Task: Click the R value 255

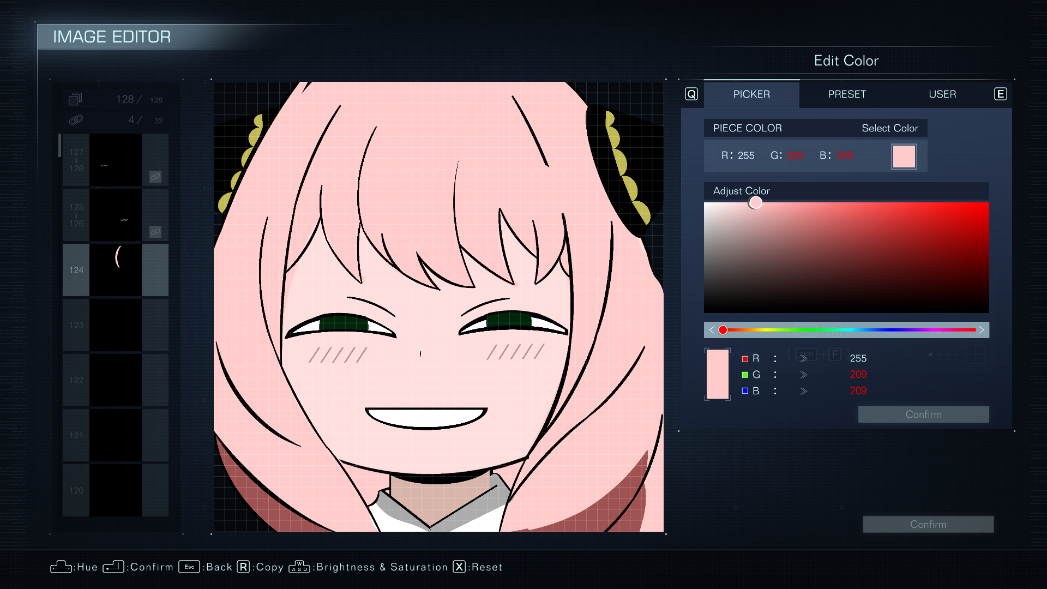Action: coord(858,358)
